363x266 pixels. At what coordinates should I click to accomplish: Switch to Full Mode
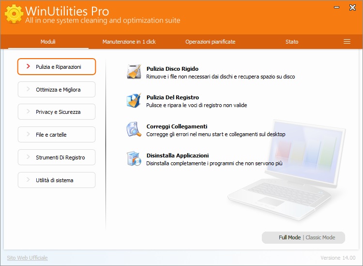click(289, 237)
